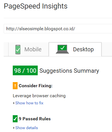
Task: Open the Show how to fix link
Action: click(29, 103)
